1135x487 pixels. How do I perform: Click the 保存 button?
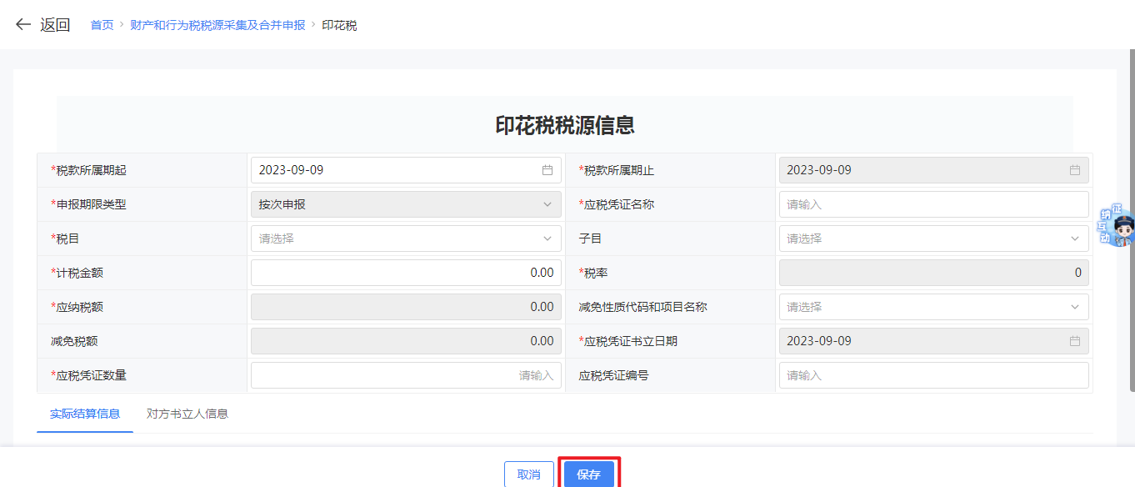pyautogui.click(x=589, y=474)
